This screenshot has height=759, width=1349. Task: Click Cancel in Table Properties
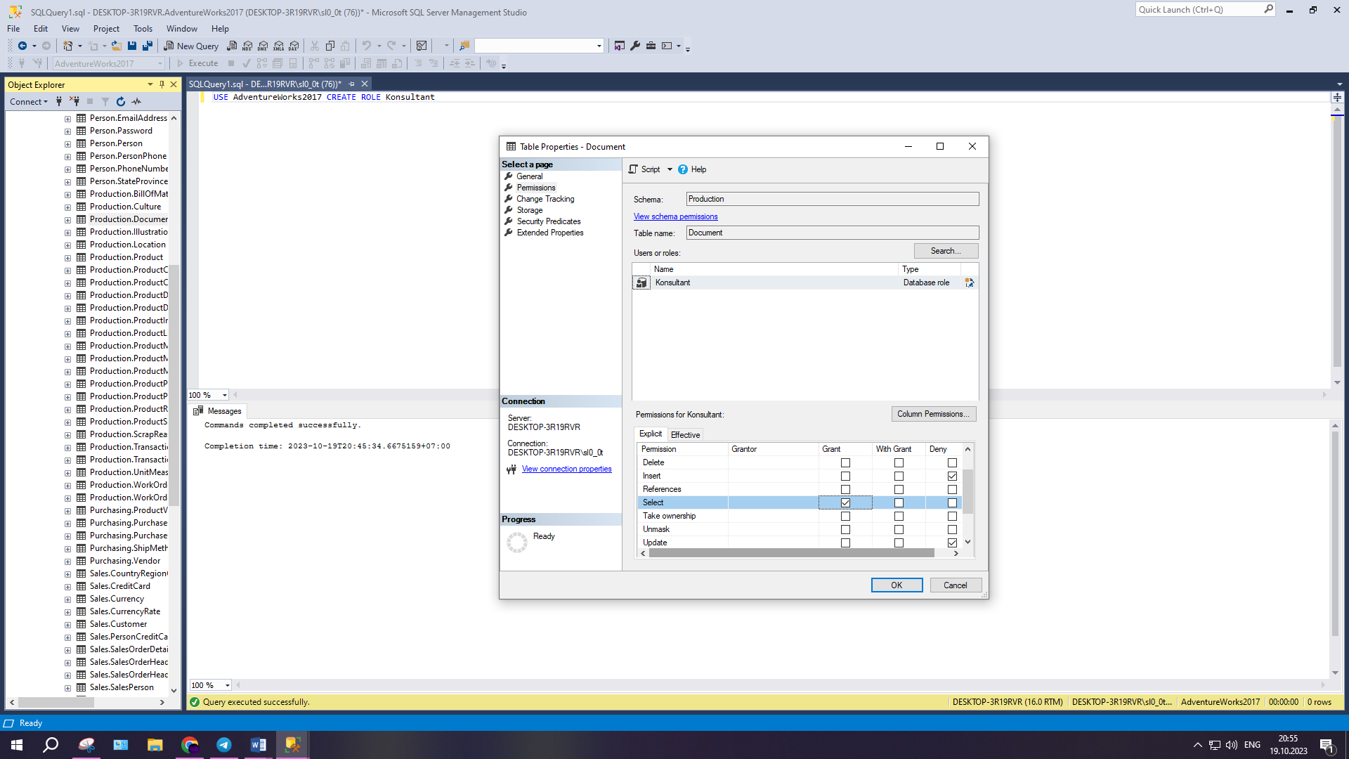(x=956, y=585)
